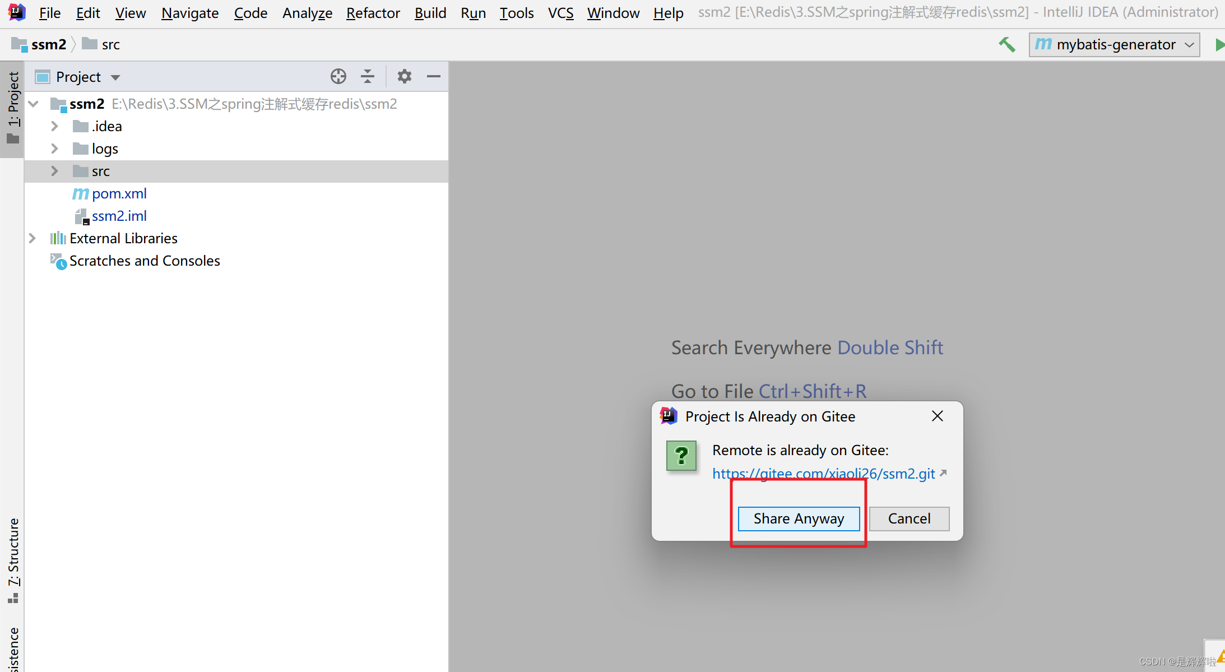Image resolution: width=1225 pixels, height=672 pixels.
Task: Click the Collapse All icon in Project panel
Action: pos(368,76)
